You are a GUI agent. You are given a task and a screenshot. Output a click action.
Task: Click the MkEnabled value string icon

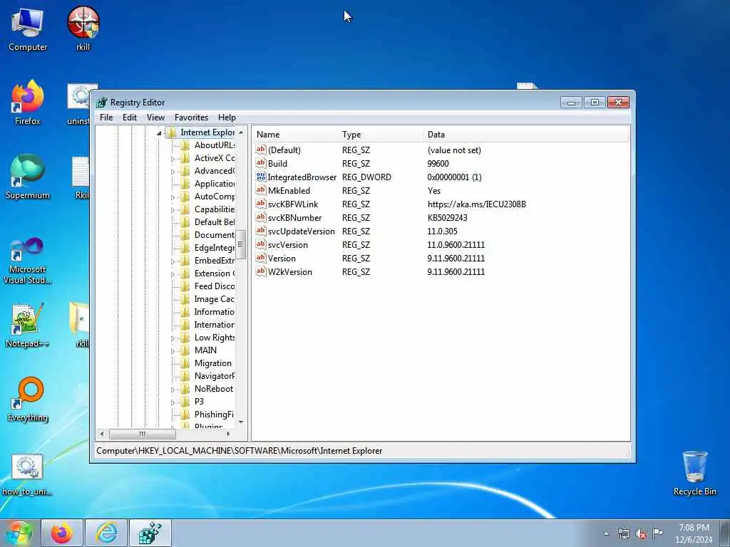click(x=261, y=190)
